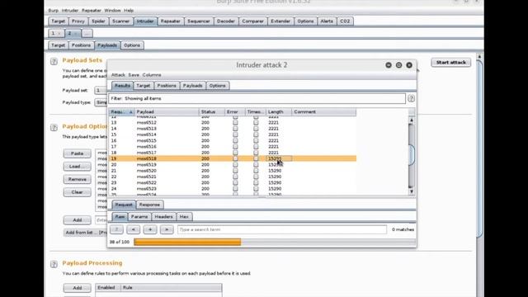Click the Start attack button
The height and width of the screenshot is (297, 528).
point(451,63)
